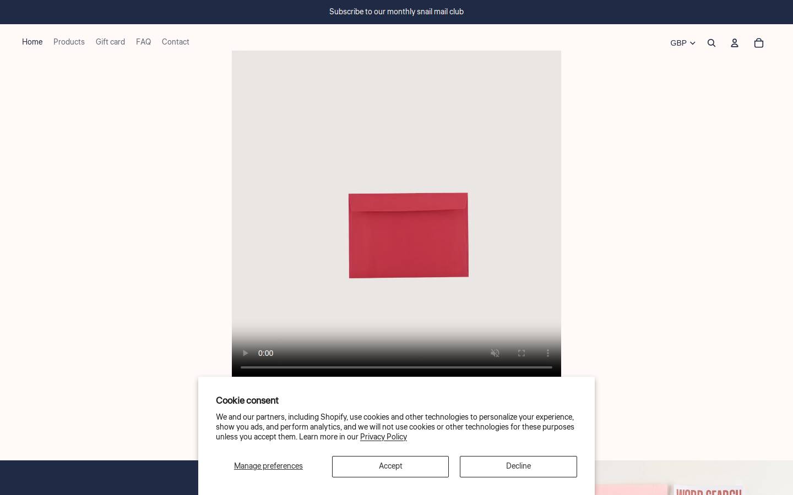
Task: Open the FAQ page
Action: (x=143, y=42)
